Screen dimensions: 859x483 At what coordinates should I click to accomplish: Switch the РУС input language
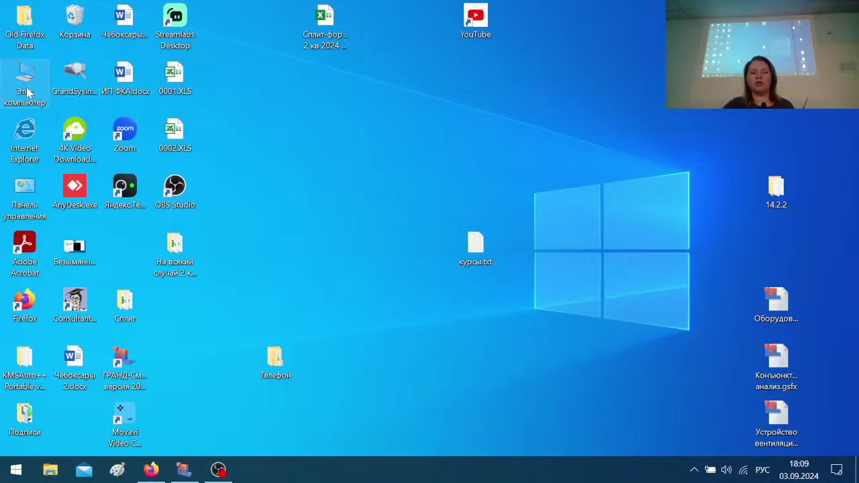coord(762,470)
